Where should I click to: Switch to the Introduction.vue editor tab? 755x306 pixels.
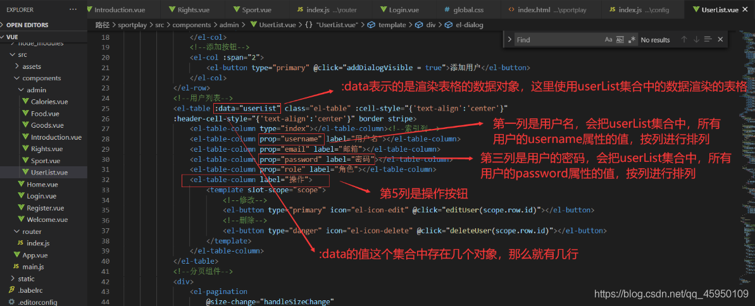pos(123,9)
